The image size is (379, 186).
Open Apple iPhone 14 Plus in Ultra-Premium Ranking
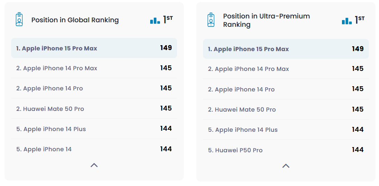pyautogui.click(x=243, y=130)
